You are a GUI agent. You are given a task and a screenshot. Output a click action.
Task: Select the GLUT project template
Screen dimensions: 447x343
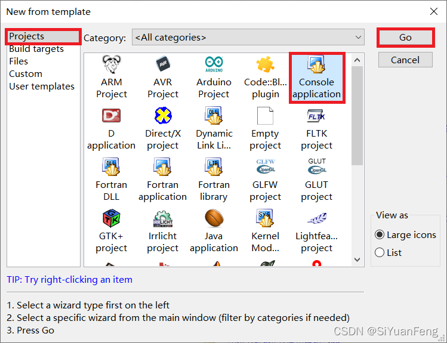pos(316,180)
